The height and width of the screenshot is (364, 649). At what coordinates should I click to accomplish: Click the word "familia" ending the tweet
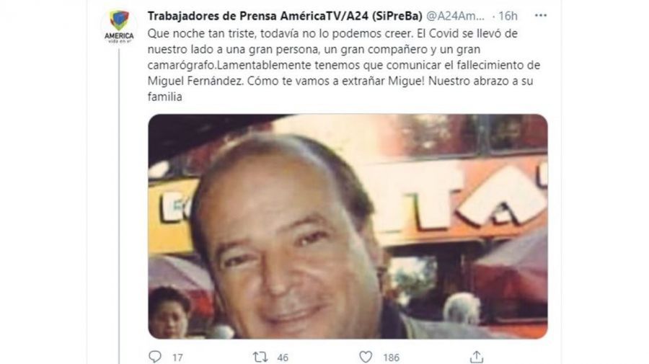coord(164,97)
